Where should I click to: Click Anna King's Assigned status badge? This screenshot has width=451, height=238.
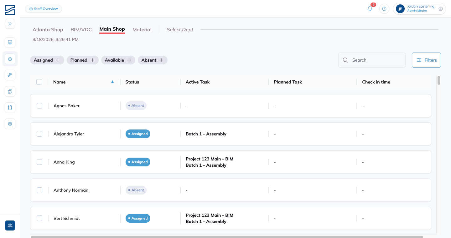(138, 162)
